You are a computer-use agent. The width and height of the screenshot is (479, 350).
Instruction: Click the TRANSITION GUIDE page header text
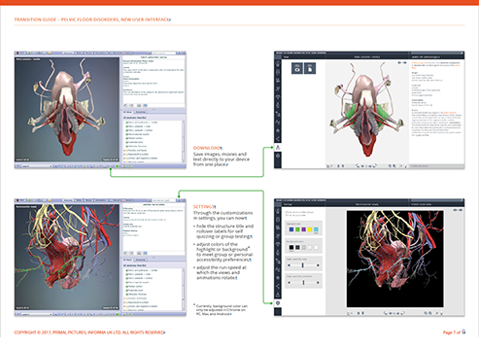[92, 19]
